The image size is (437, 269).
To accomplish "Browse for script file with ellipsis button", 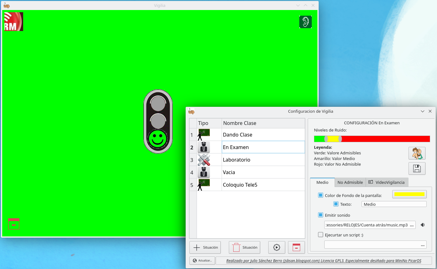I will tap(423, 245).
